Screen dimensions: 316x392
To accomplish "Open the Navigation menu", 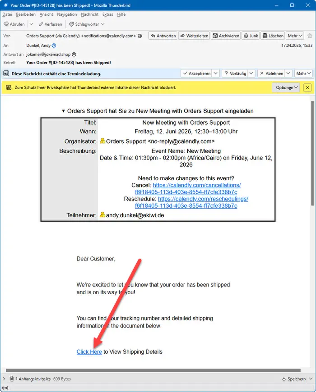I will (67, 14).
